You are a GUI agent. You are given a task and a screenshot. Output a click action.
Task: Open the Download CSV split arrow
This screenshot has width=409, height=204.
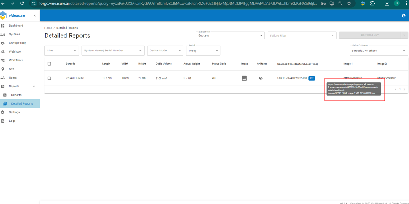[x=404, y=35]
